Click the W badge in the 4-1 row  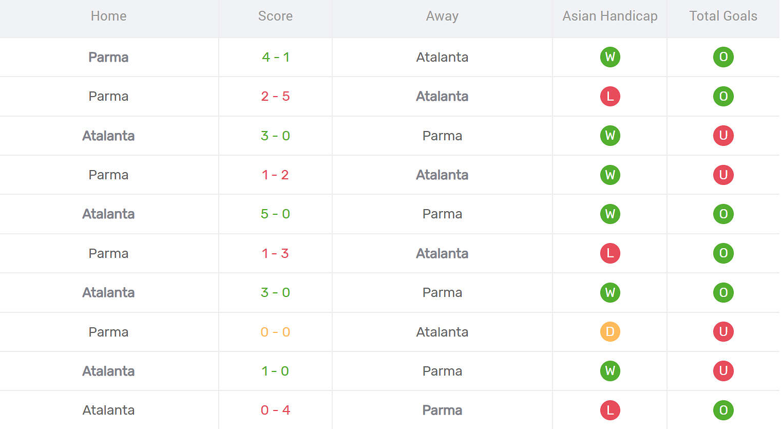(x=610, y=57)
